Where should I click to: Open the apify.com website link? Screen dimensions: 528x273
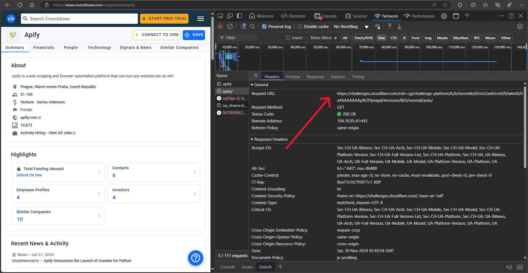coord(29,117)
